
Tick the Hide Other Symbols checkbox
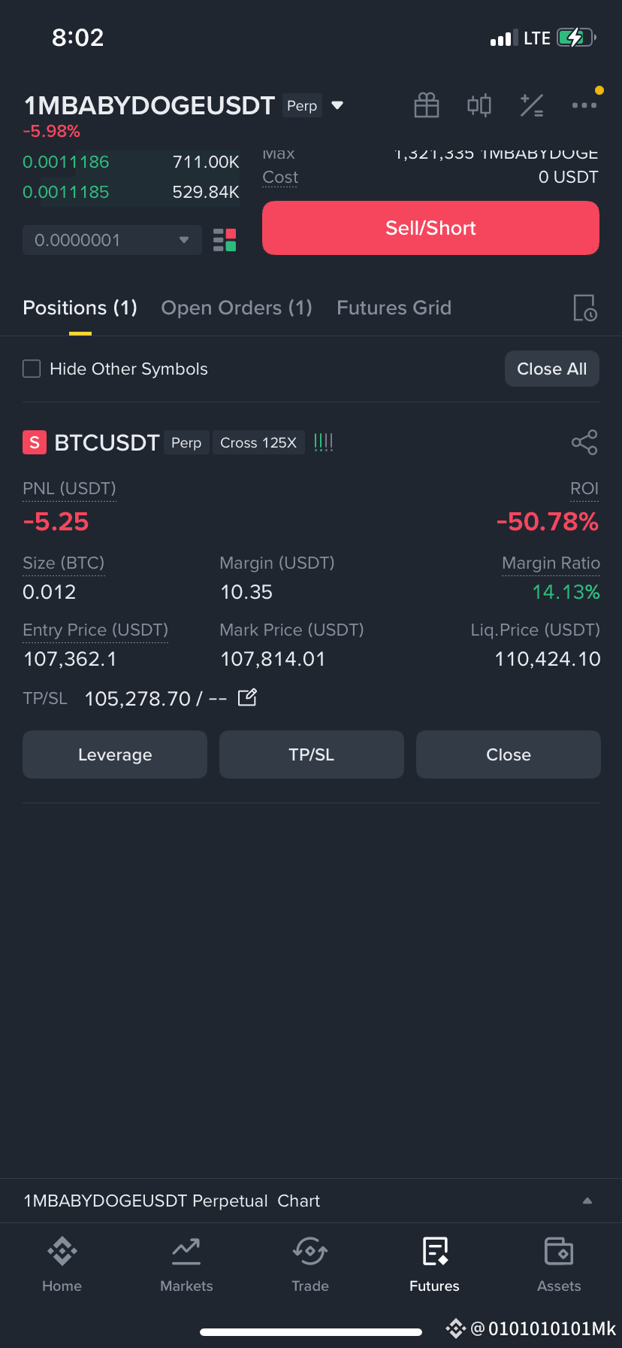click(32, 369)
